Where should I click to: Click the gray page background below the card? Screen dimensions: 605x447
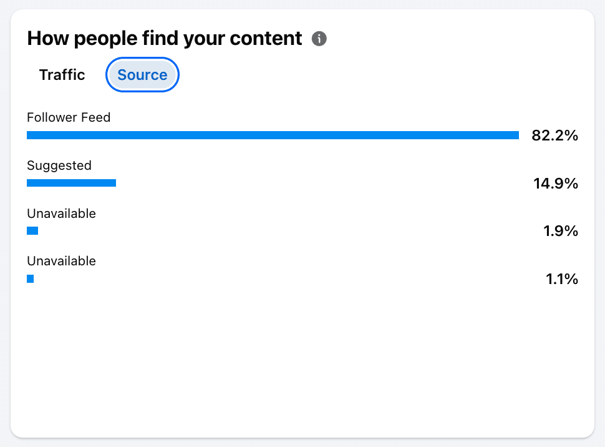tap(302, 443)
